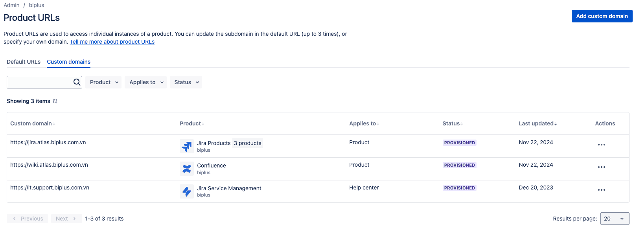
Task: Open Tell me more about product URLs link
Action: 112,42
